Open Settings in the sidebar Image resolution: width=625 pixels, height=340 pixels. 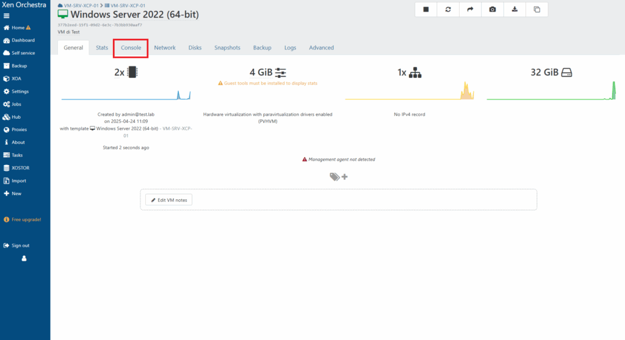point(16,91)
